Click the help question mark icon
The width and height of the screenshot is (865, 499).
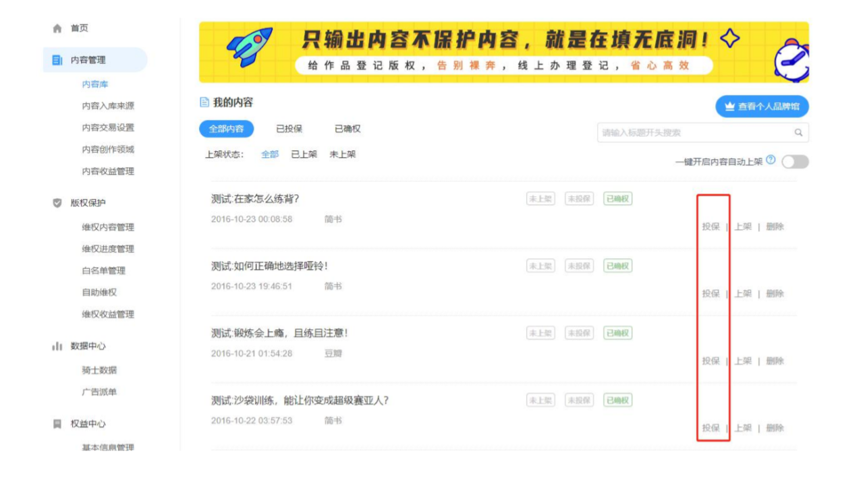click(771, 160)
